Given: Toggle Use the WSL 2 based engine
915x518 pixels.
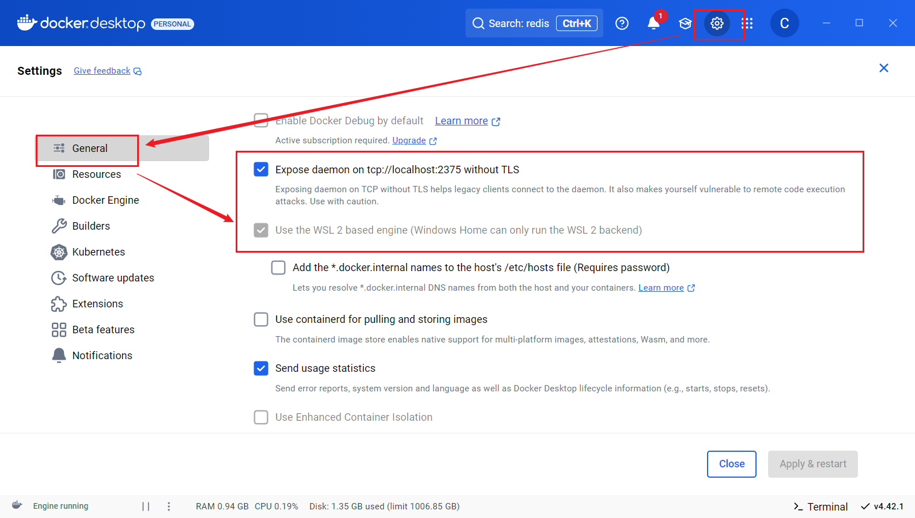Looking at the screenshot, I should (261, 230).
